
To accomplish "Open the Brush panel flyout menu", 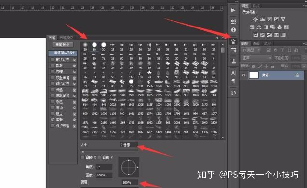I will 223,38.
